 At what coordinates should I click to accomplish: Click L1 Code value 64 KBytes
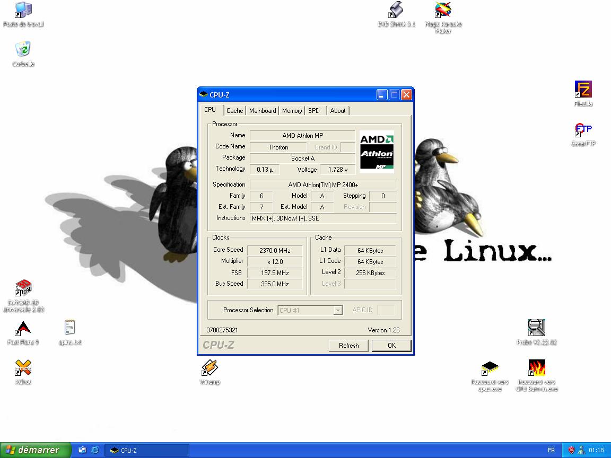point(370,262)
